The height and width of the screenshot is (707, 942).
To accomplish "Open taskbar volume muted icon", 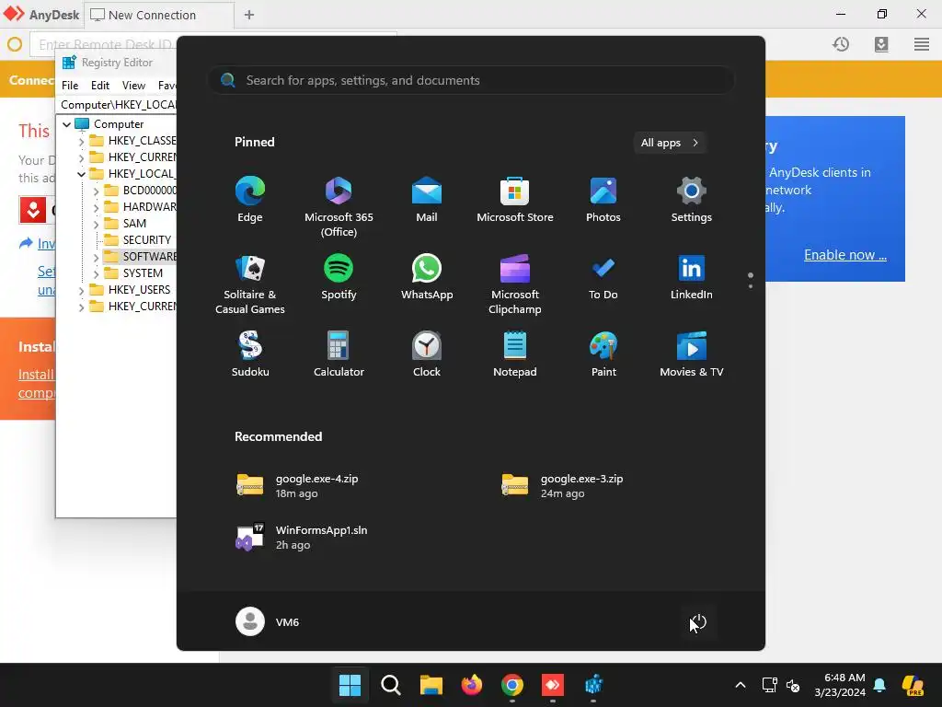I will pyautogui.click(x=793, y=685).
